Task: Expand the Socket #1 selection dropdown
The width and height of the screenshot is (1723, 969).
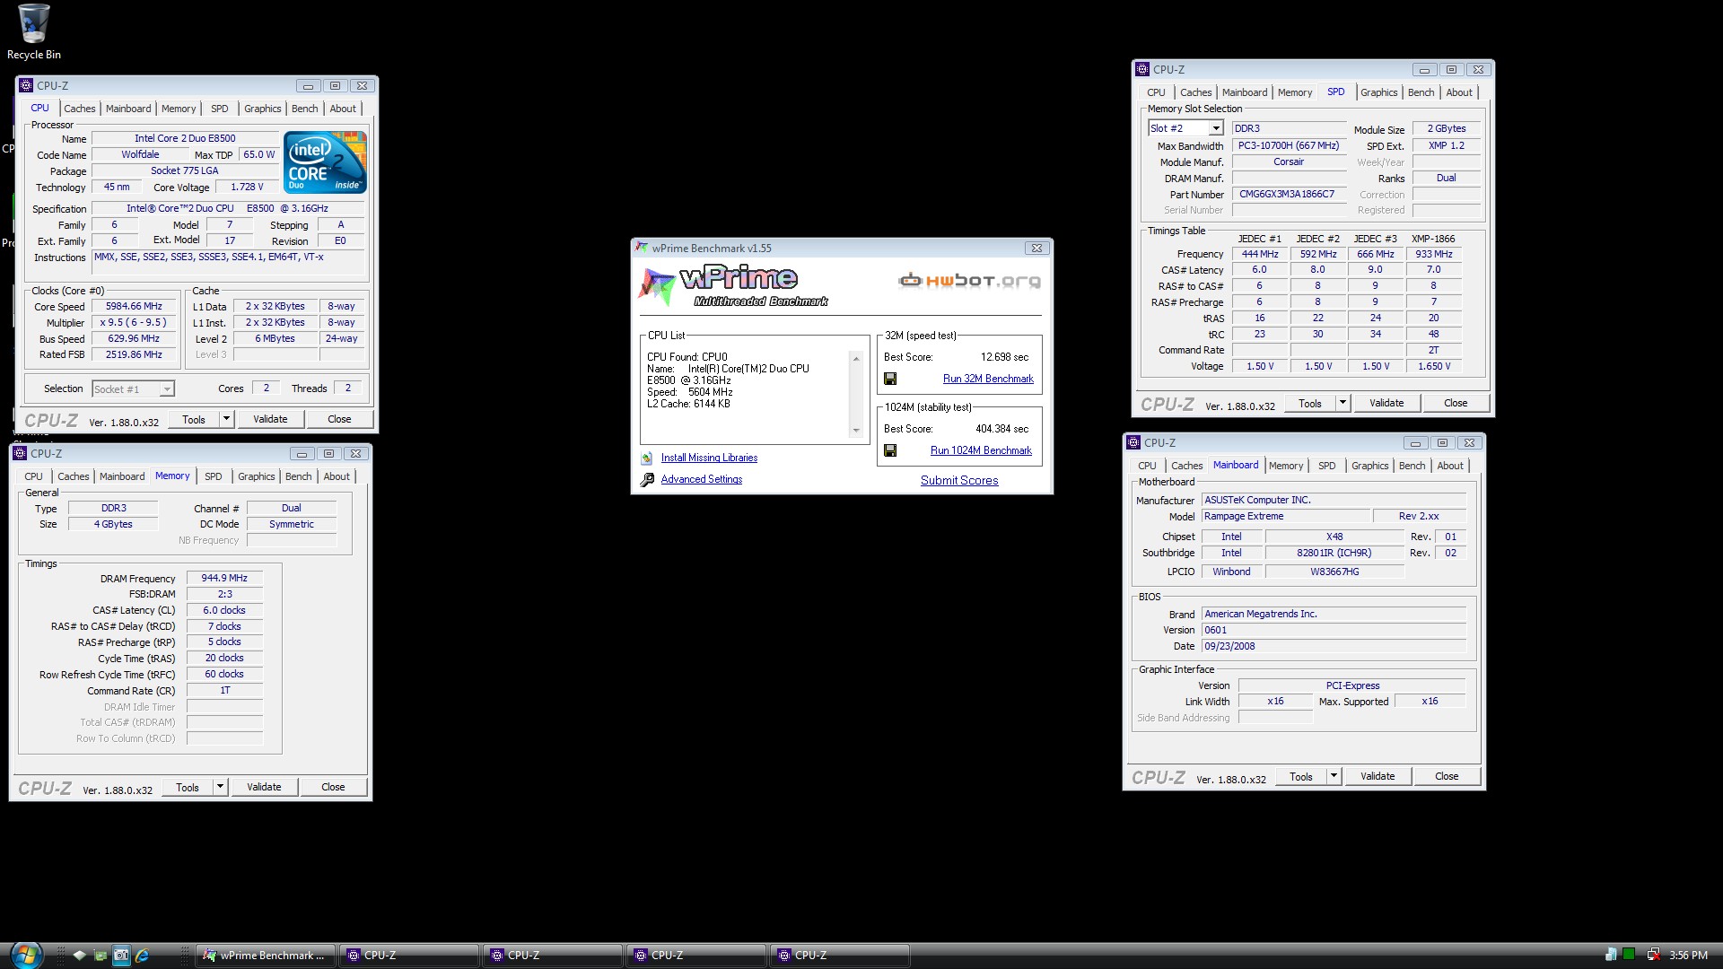Action: click(167, 389)
